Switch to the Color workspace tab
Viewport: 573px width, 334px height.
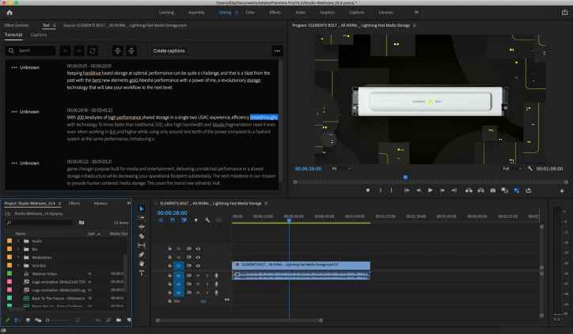pos(250,13)
